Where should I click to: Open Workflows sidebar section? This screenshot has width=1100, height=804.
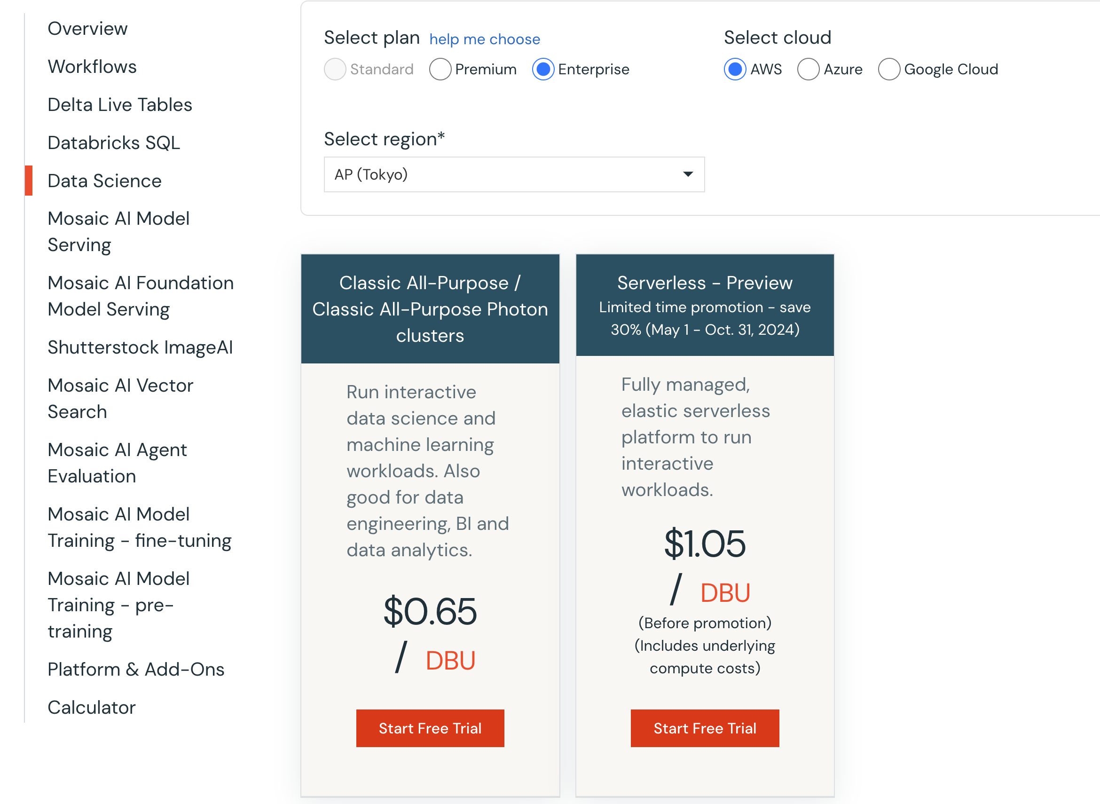point(92,67)
